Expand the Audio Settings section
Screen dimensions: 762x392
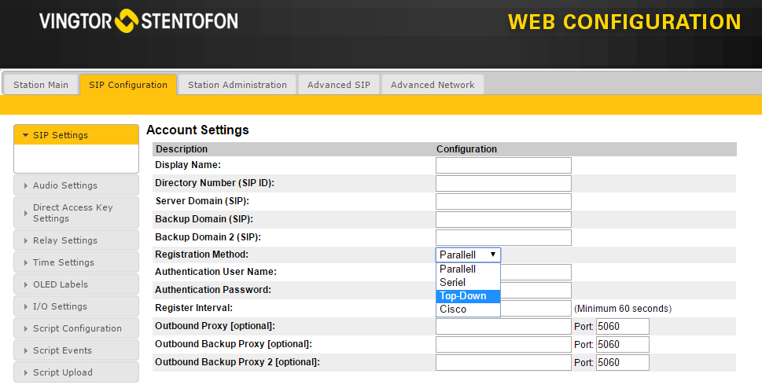pos(76,185)
